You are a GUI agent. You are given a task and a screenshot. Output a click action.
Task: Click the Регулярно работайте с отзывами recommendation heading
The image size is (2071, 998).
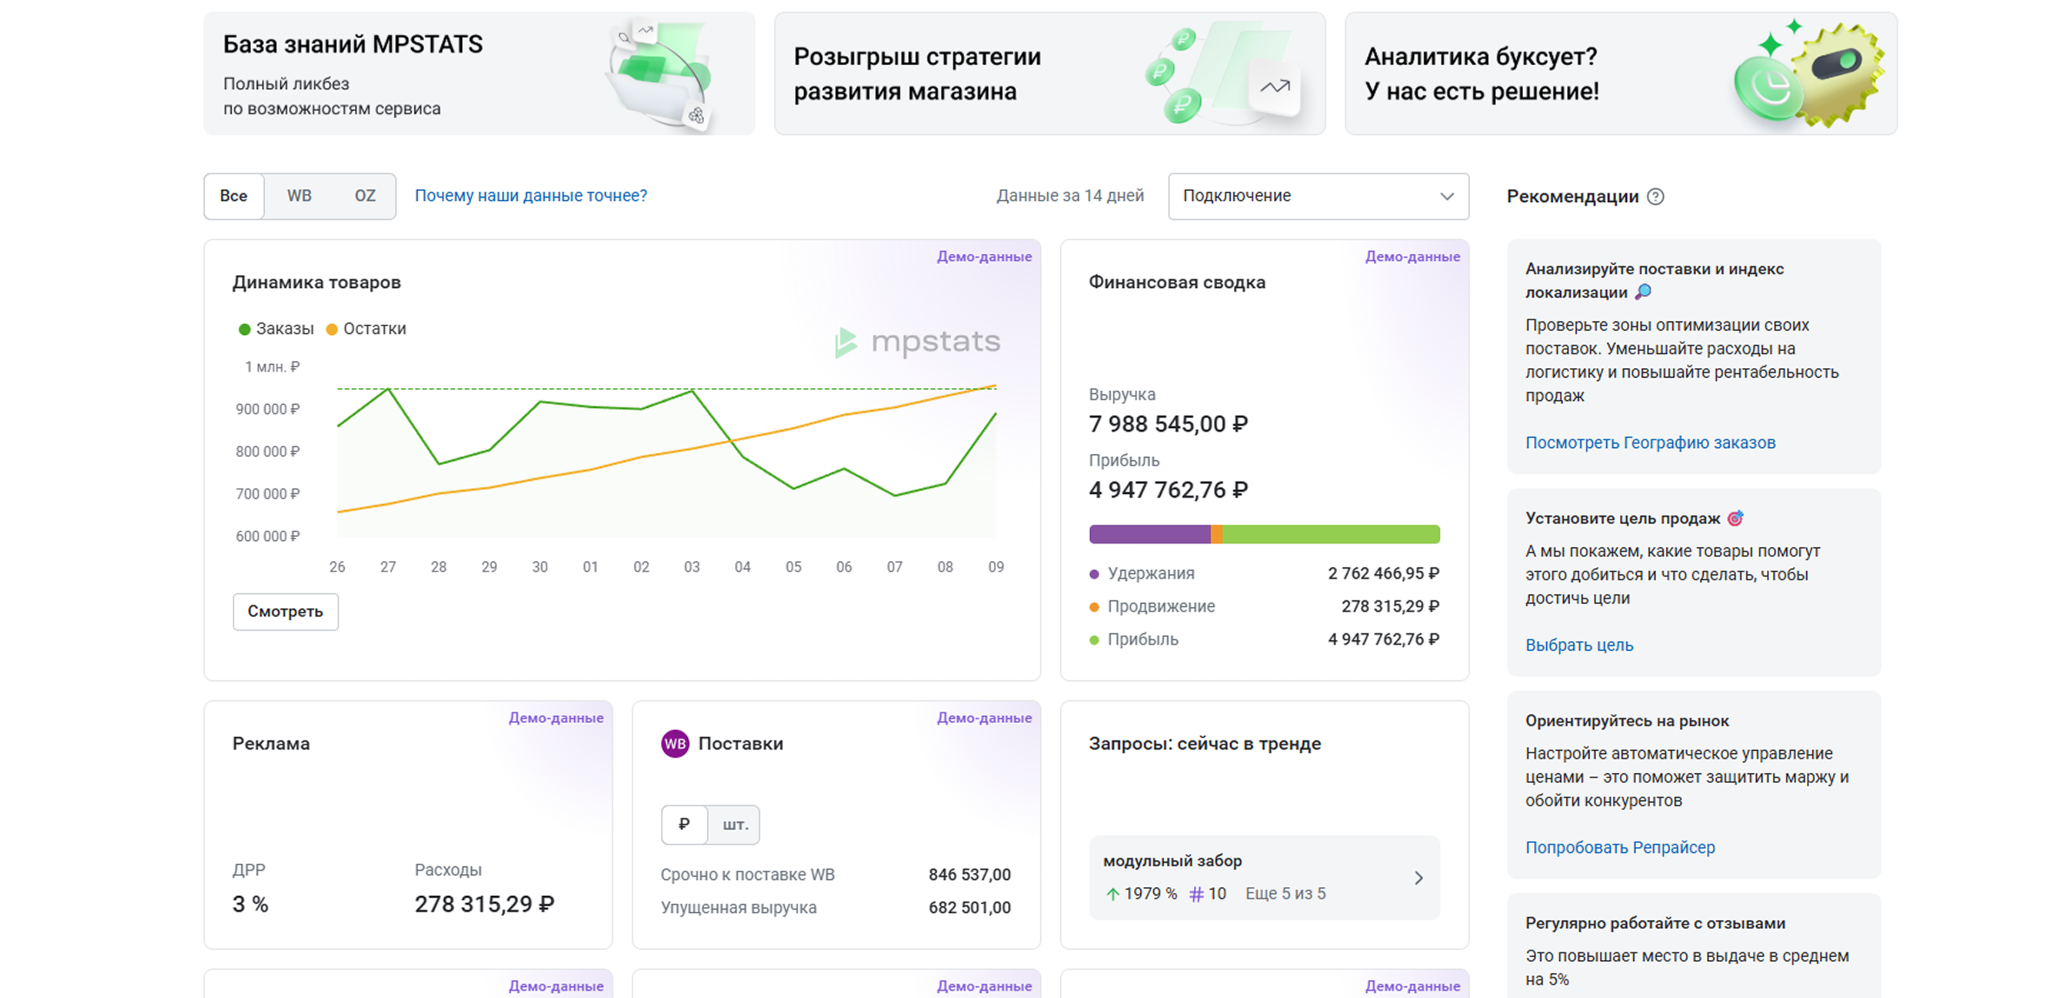1656,924
